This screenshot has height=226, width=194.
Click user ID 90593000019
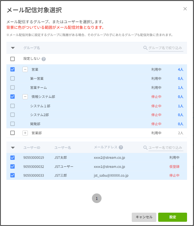(34, 158)
